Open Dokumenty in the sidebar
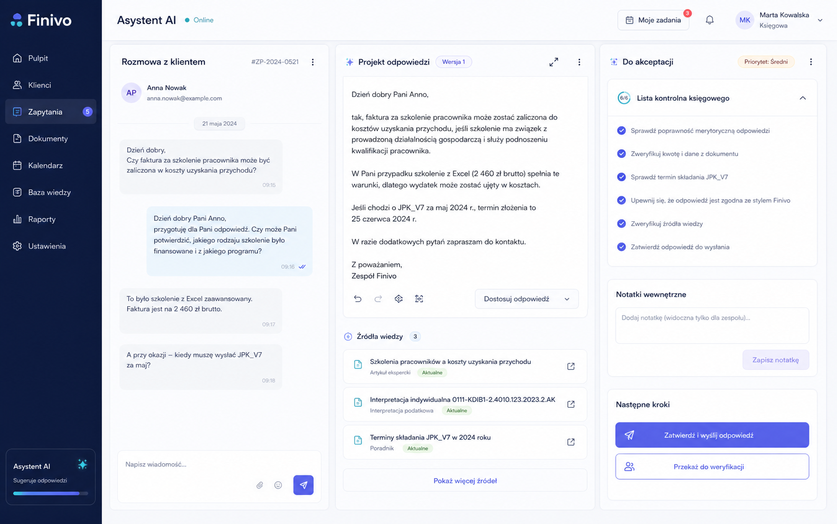837x524 pixels. (x=51, y=139)
